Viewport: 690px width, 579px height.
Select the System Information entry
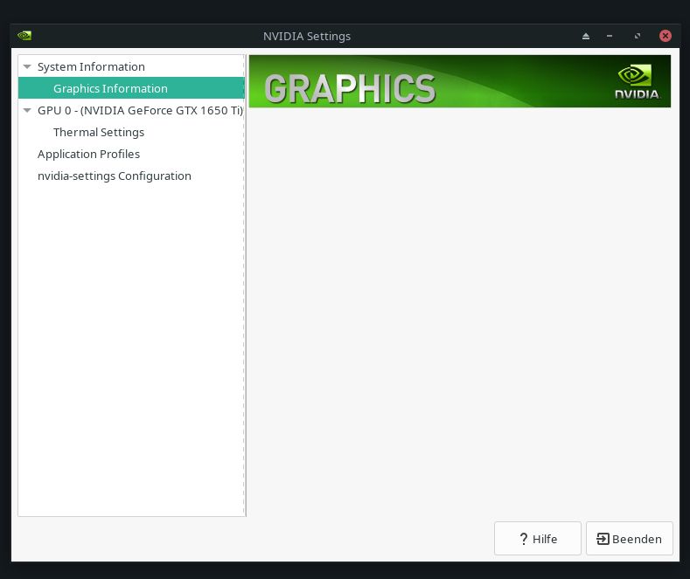pyautogui.click(x=91, y=66)
